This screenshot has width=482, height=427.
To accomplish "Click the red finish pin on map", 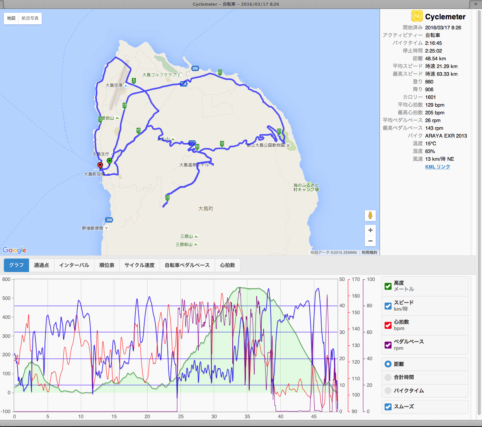I will point(100,166).
